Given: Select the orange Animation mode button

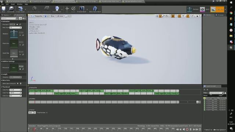Looking at the screenshot, I should 217,9.
